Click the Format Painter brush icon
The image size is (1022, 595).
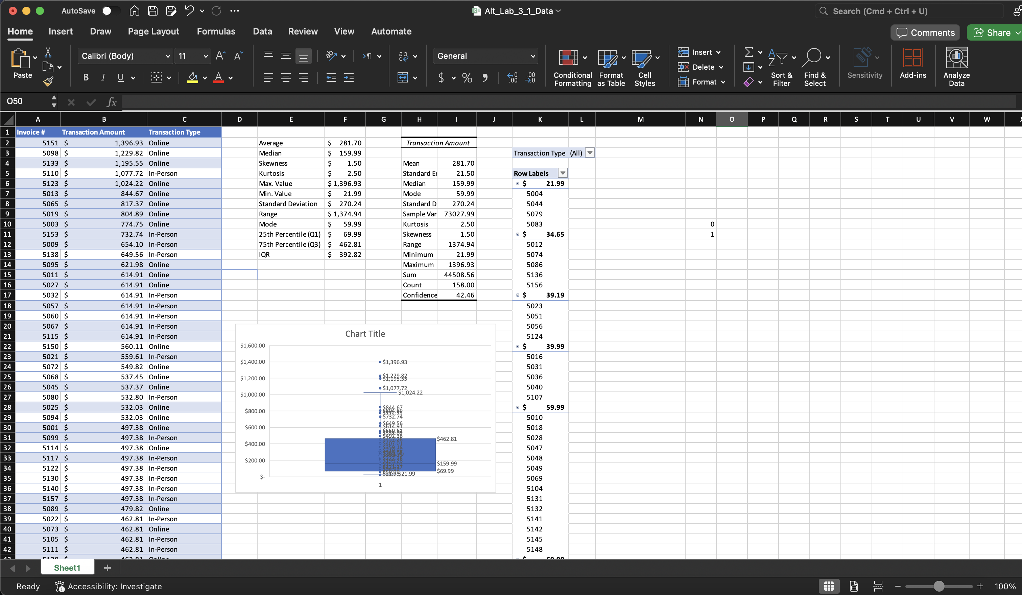48,82
